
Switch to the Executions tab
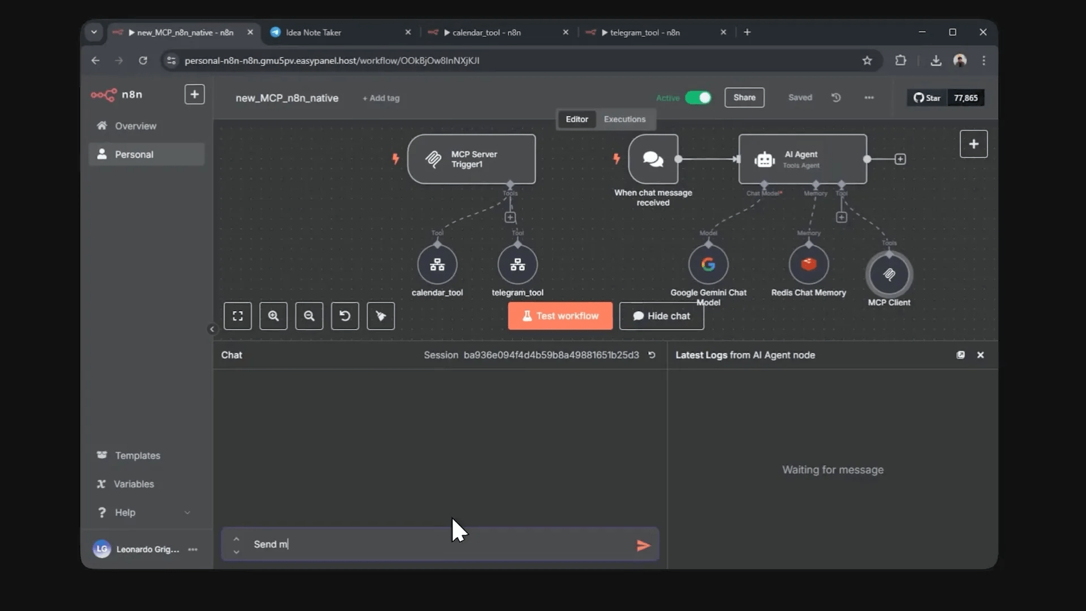[x=624, y=119]
